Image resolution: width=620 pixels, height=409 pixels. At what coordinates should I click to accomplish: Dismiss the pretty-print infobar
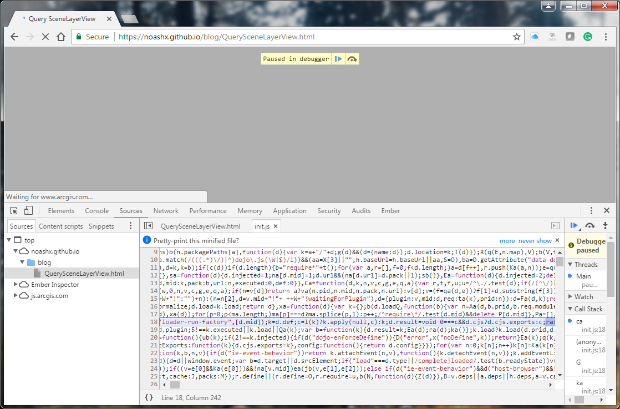click(x=557, y=240)
